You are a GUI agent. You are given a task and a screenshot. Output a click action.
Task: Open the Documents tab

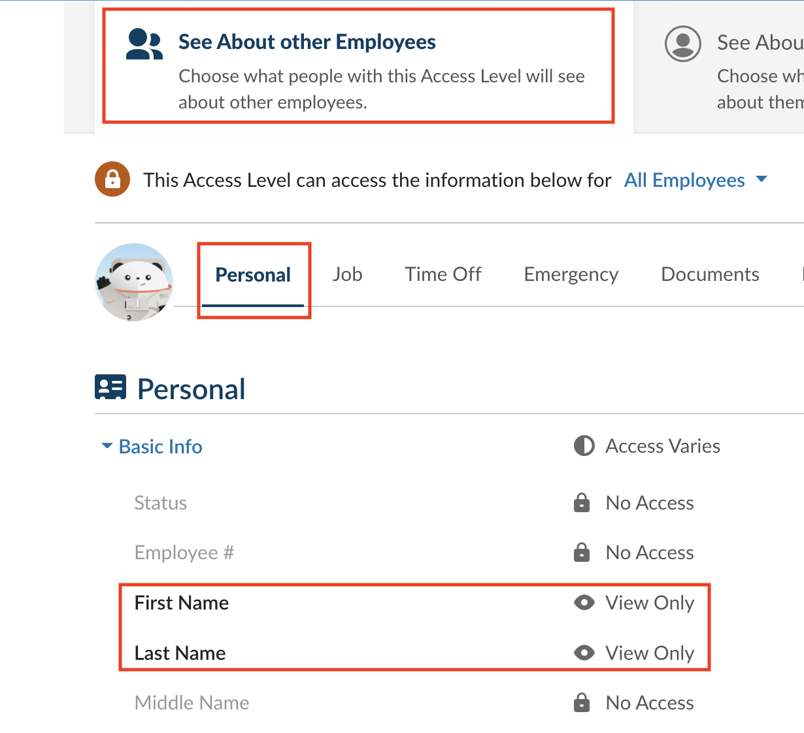coord(710,274)
